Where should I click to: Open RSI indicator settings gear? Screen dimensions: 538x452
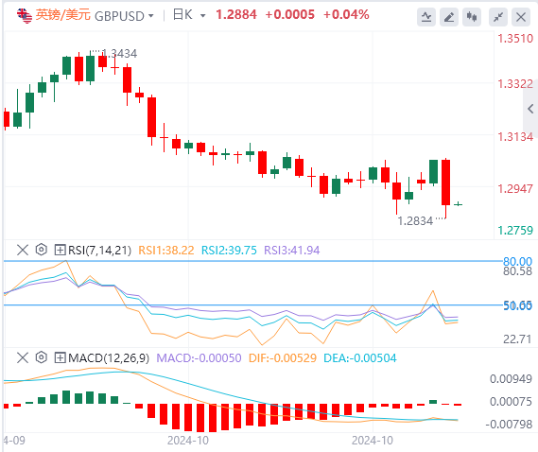pyautogui.click(x=42, y=250)
